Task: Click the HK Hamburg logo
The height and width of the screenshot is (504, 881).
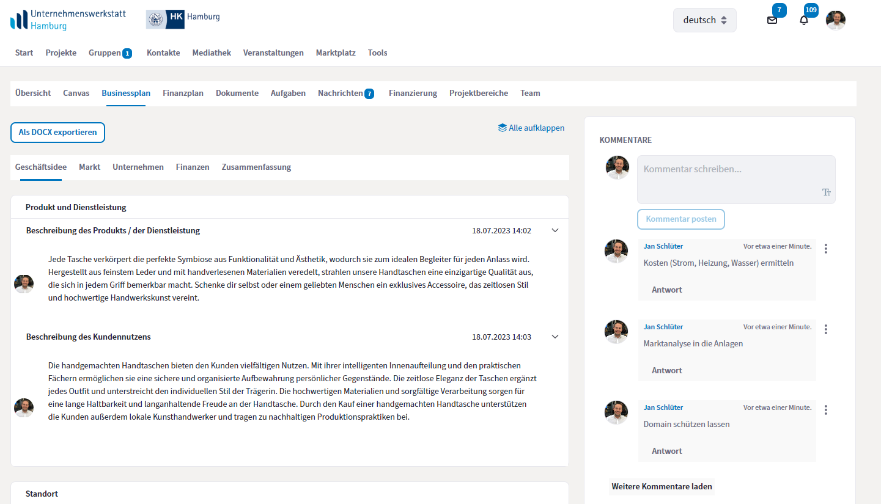Action: coord(183,19)
